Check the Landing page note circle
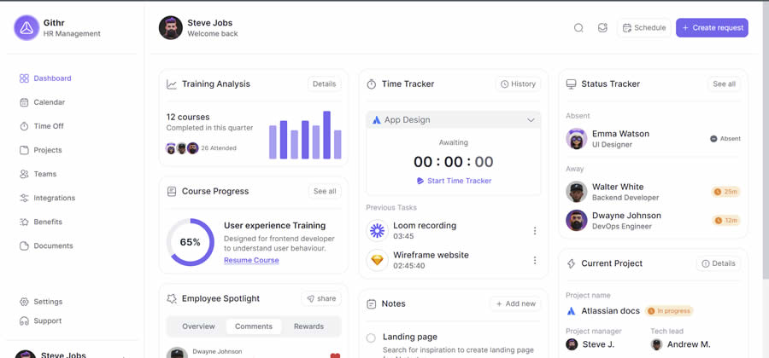The width and height of the screenshot is (769, 358). (371, 338)
